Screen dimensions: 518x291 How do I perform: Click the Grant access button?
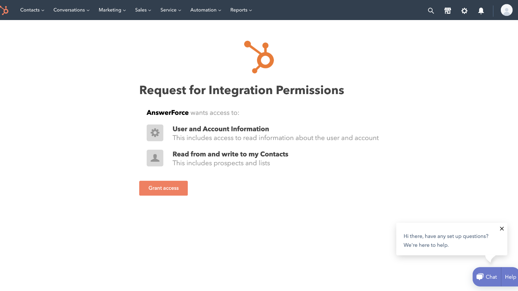click(x=163, y=188)
